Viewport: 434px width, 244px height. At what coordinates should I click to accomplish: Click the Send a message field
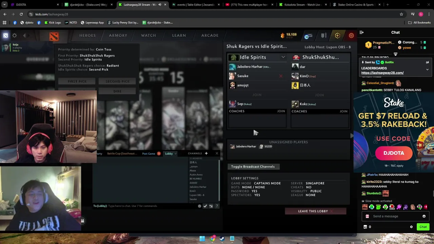click(x=396, y=216)
